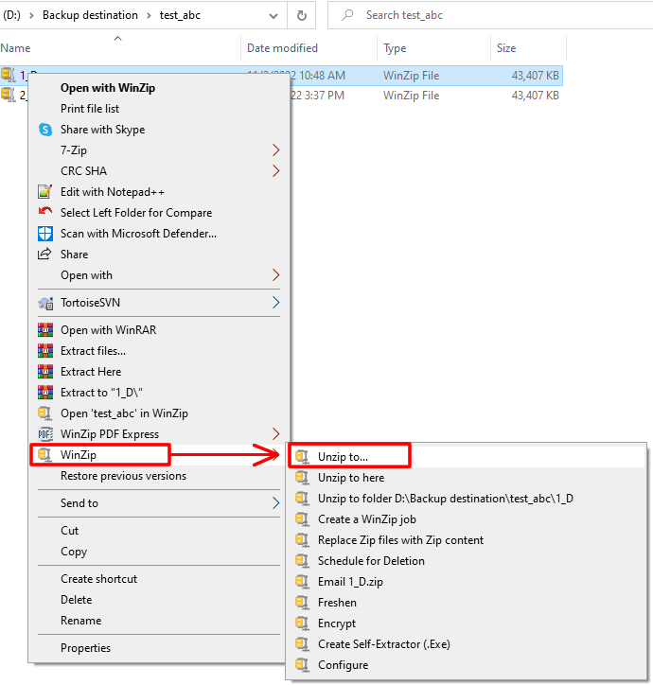The image size is (653, 685).
Task: Click the icon beside Unzip to here
Action: [302, 478]
